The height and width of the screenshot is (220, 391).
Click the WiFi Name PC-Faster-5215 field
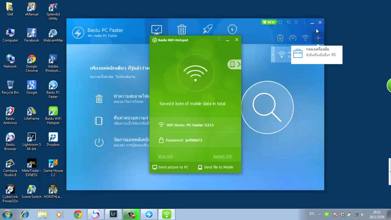pyautogui.click(x=195, y=125)
